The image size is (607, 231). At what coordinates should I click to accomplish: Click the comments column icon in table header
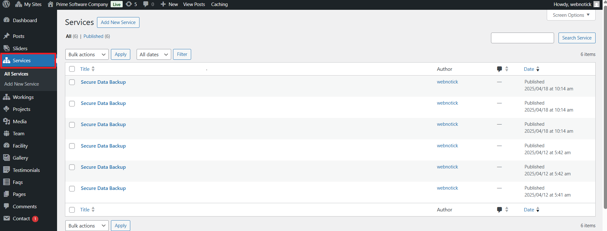[x=500, y=69]
